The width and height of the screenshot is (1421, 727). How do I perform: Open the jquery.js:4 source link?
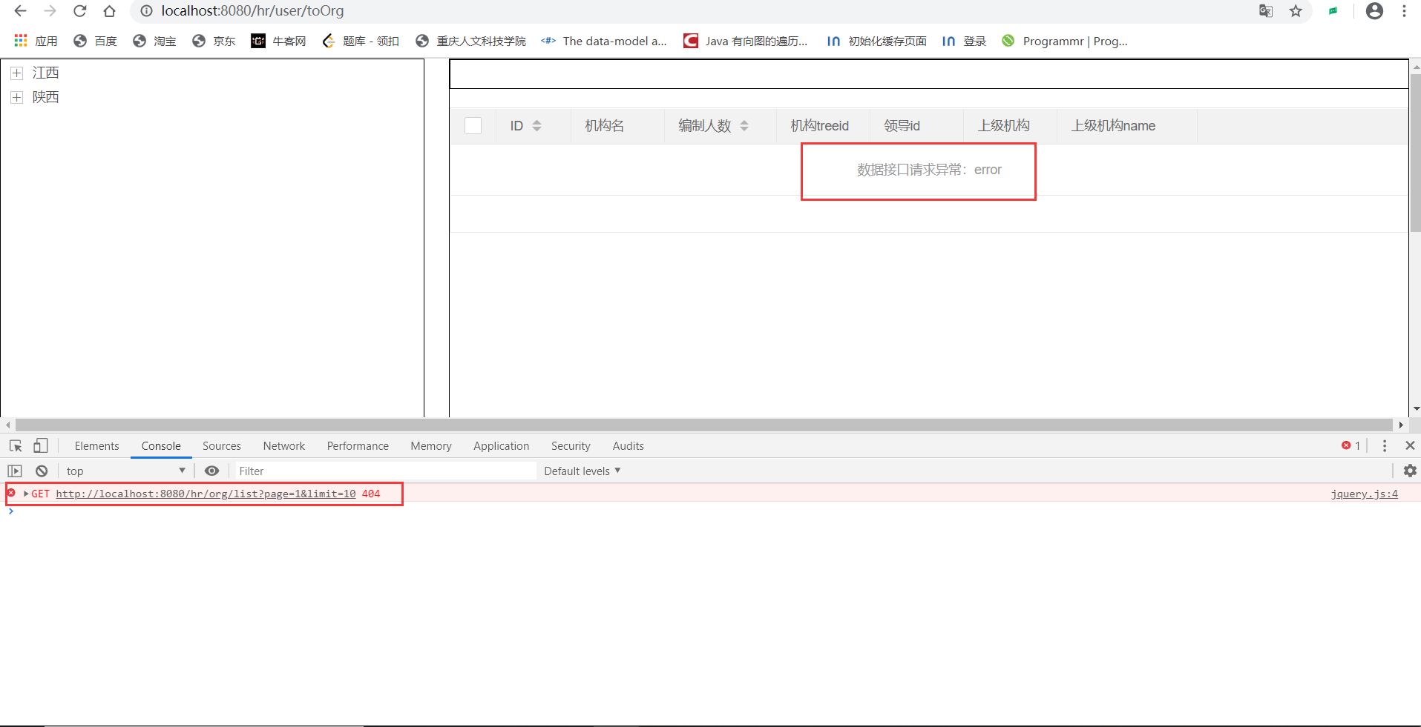coord(1364,494)
